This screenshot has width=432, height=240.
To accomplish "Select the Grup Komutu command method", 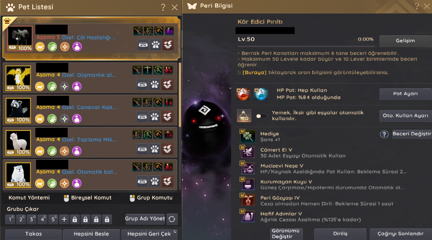I will pyautogui.click(x=151, y=198).
